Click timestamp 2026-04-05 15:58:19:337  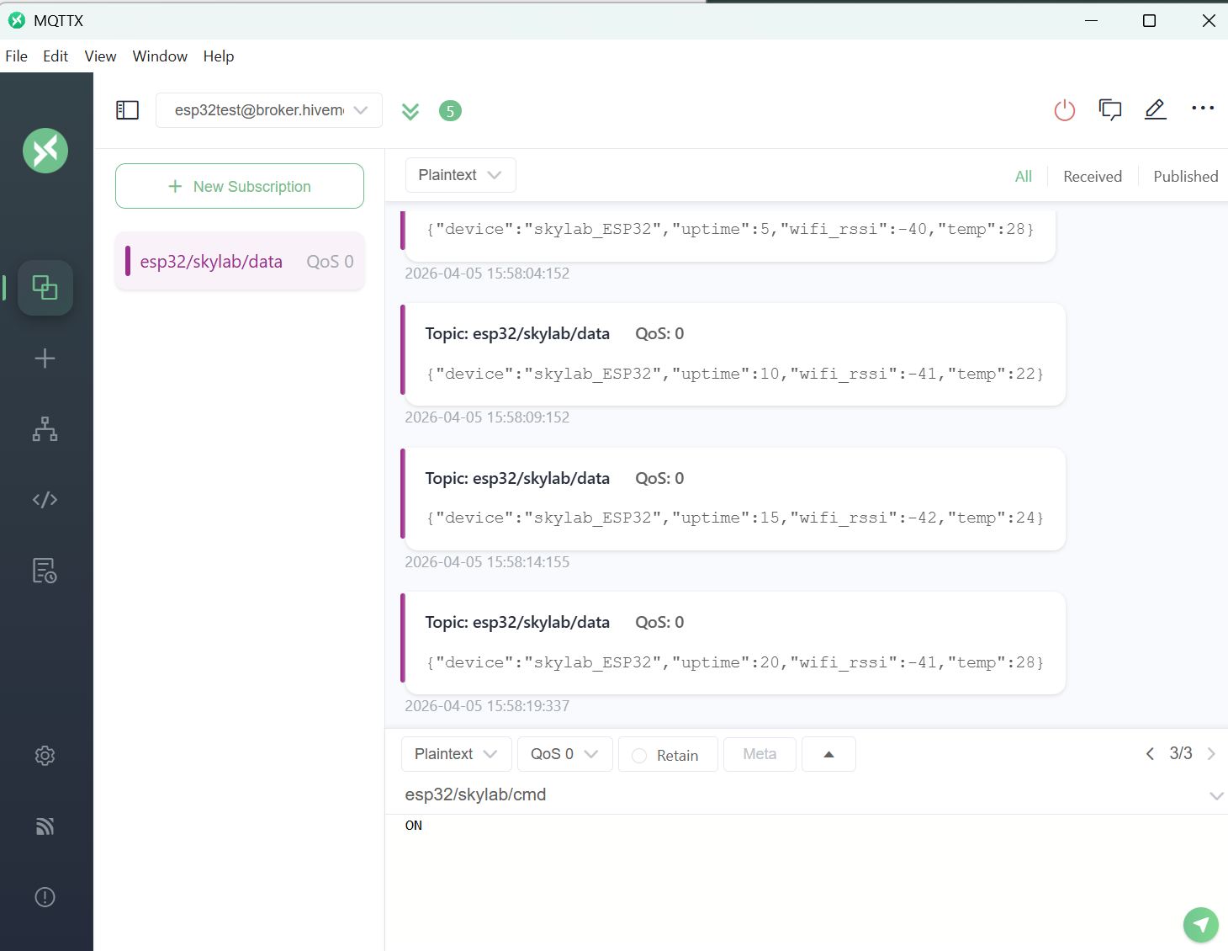(x=487, y=706)
